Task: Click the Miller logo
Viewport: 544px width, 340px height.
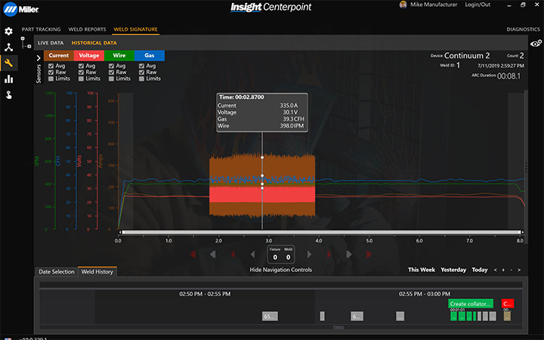Action: [x=21, y=9]
